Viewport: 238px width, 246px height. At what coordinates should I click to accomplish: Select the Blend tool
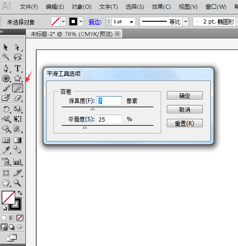click(x=17, y=149)
